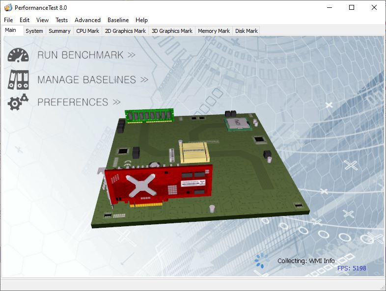Open the Edit menu

click(25, 20)
